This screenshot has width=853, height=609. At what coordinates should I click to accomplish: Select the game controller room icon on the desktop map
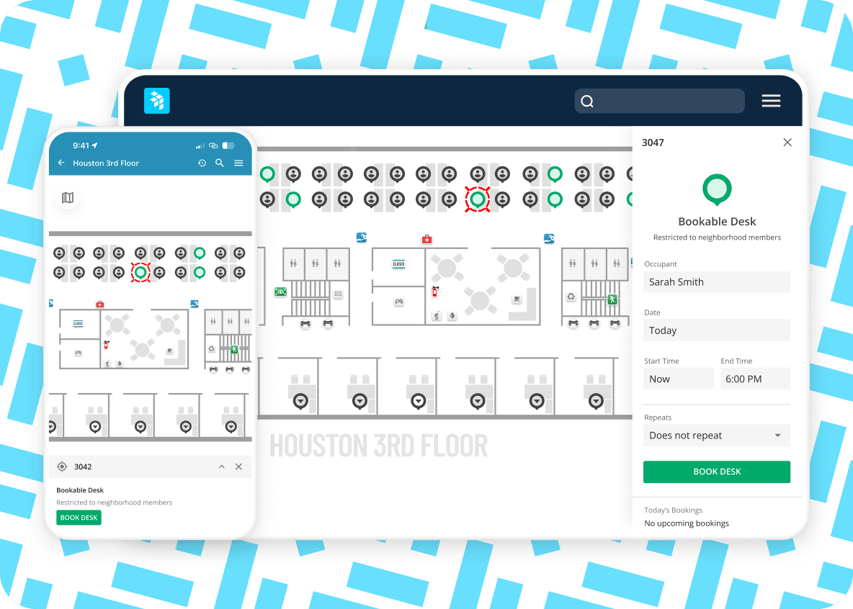pyautogui.click(x=398, y=302)
